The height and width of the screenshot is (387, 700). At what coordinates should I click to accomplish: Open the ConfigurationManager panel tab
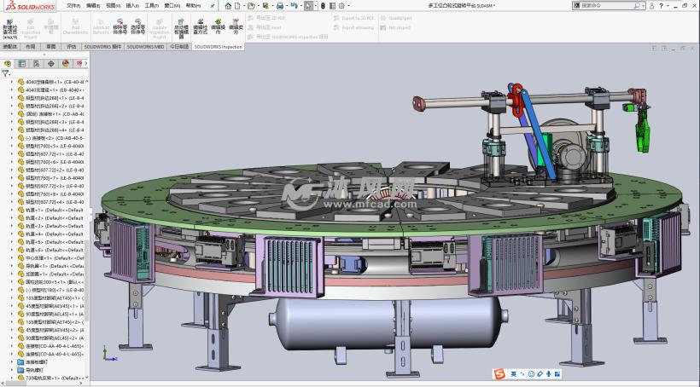click(x=36, y=62)
